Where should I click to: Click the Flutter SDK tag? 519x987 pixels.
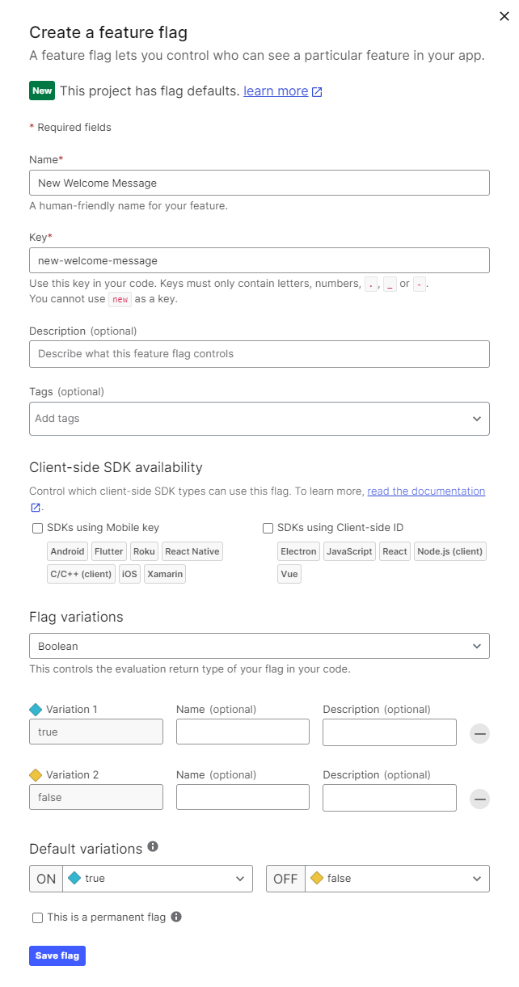[x=108, y=551]
